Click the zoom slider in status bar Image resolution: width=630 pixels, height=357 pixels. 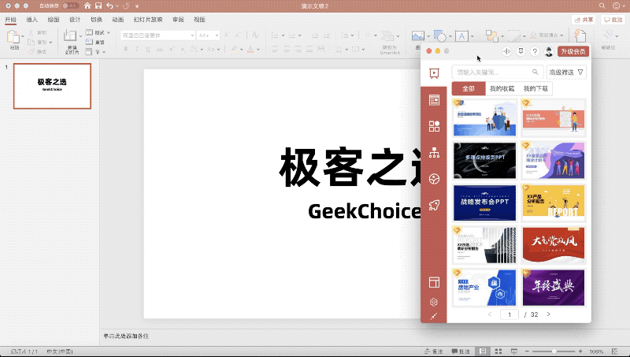click(554, 351)
